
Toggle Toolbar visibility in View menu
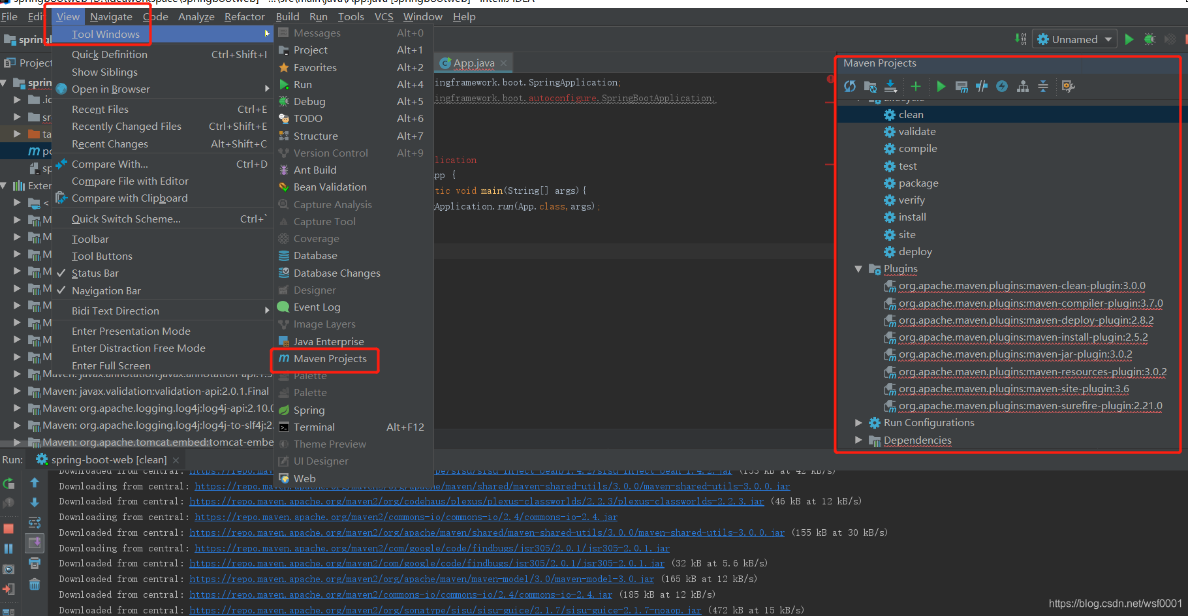click(x=162, y=239)
